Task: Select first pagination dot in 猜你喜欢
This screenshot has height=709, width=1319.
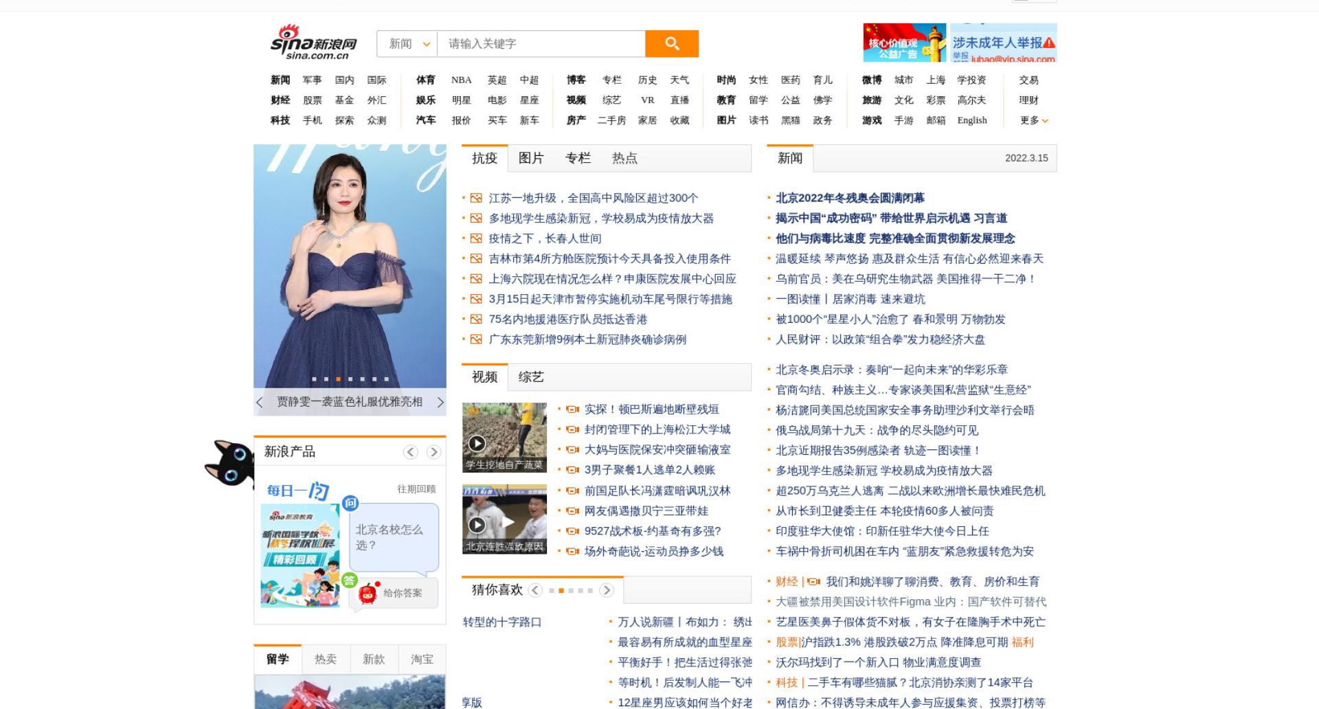Action: [552, 591]
